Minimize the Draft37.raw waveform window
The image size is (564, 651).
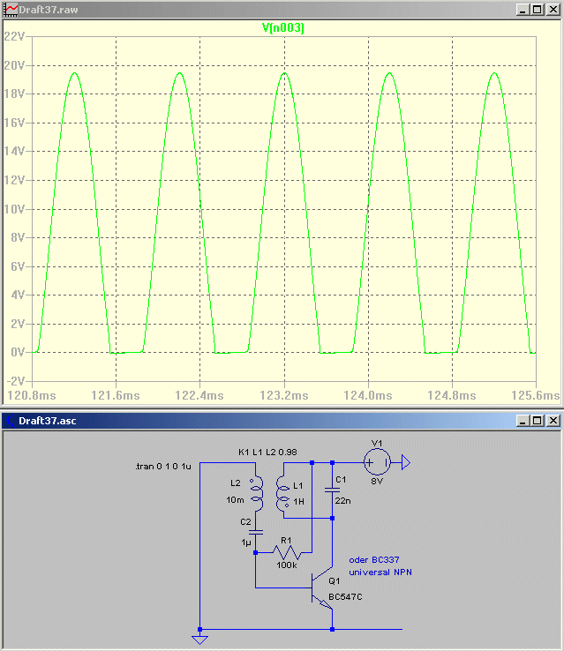click(523, 10)
